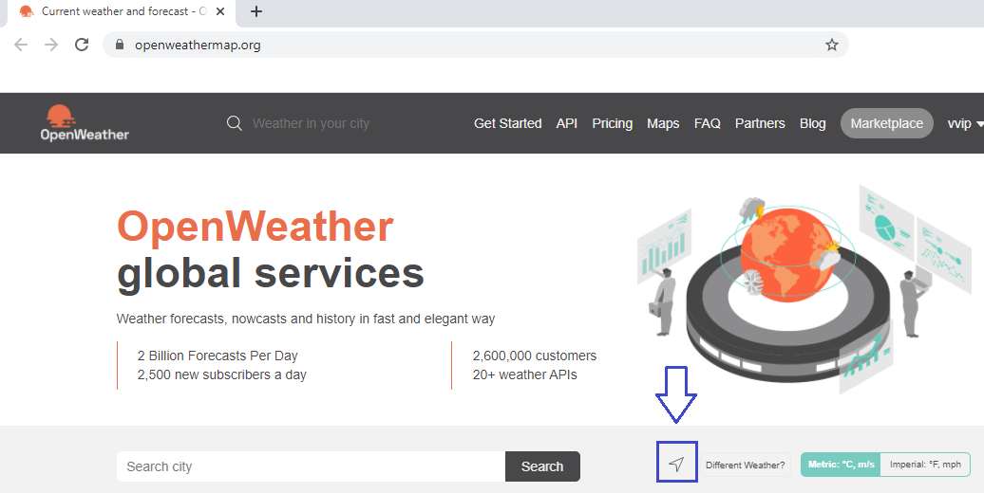Screen dimensions: 984x493
Task: Click the padlock site security icon
Action: (x=120, y=46)
